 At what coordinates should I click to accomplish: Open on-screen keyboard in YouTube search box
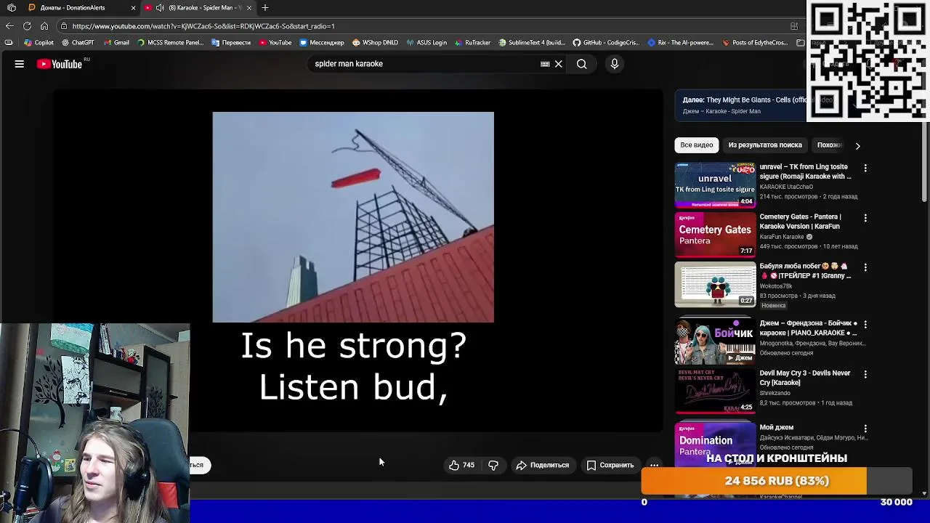(x=545, y=64)
